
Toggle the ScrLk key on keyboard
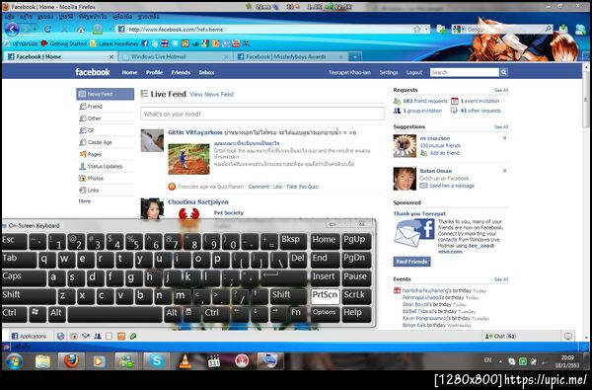[x=356, y=296]
